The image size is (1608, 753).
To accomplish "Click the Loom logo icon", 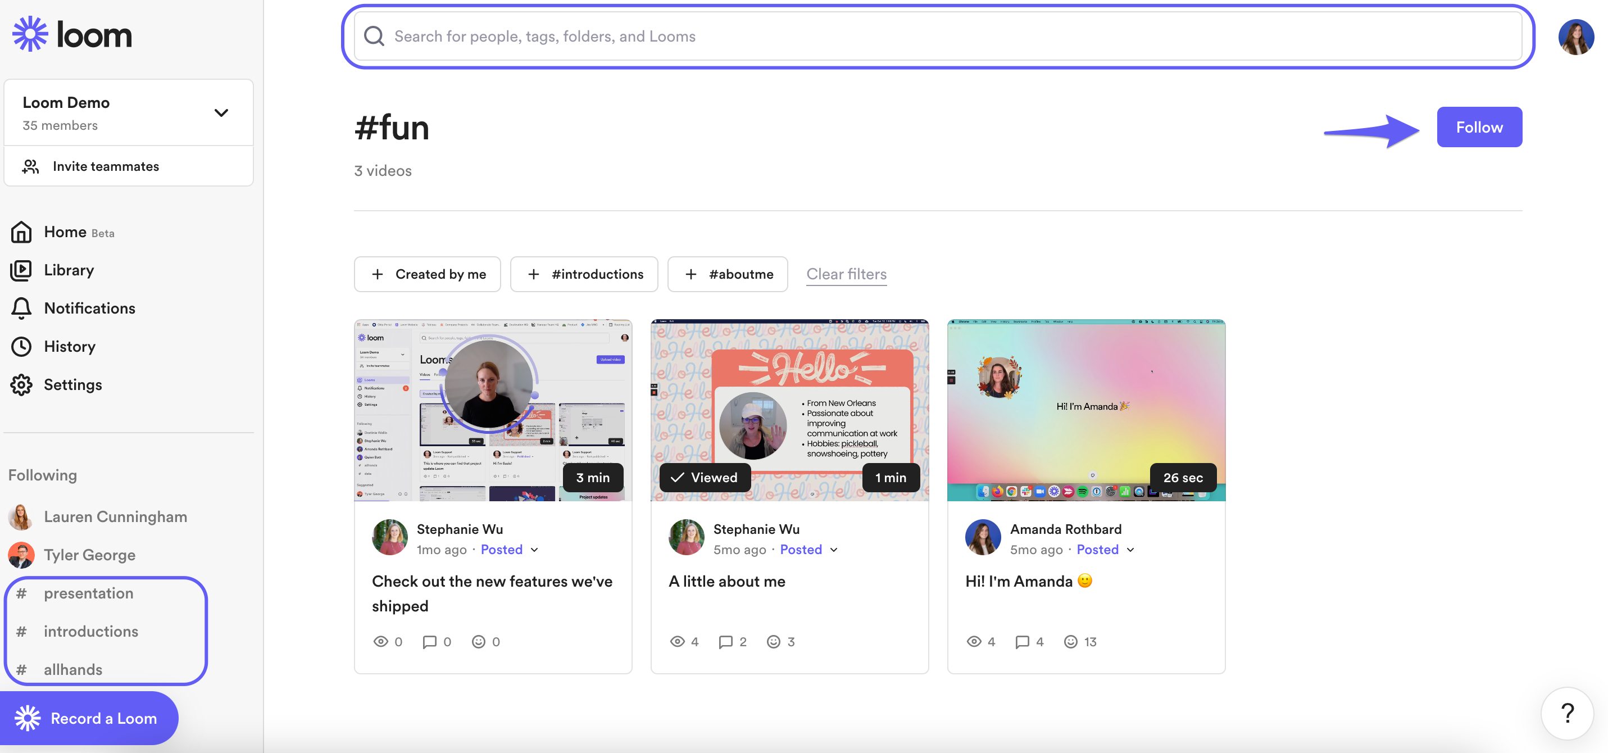I will 30,34.
